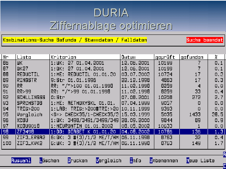Image resolution: width=226 pixels, height=169 pixels.
Task: Click geprüft value 10258
Action: coord(165,97)
